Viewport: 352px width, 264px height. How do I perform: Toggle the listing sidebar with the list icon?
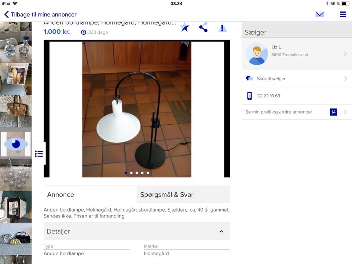[39, 154]
